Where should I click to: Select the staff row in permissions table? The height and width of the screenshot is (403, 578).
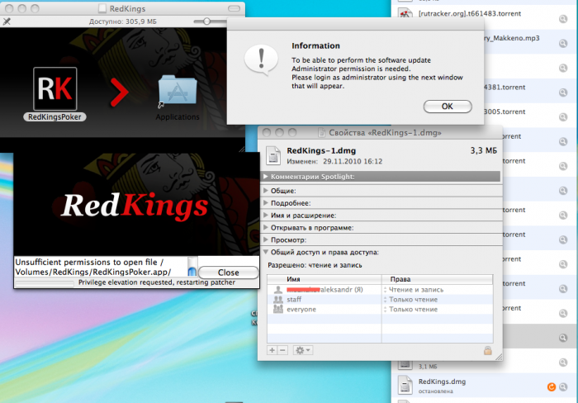pos(380,300)
